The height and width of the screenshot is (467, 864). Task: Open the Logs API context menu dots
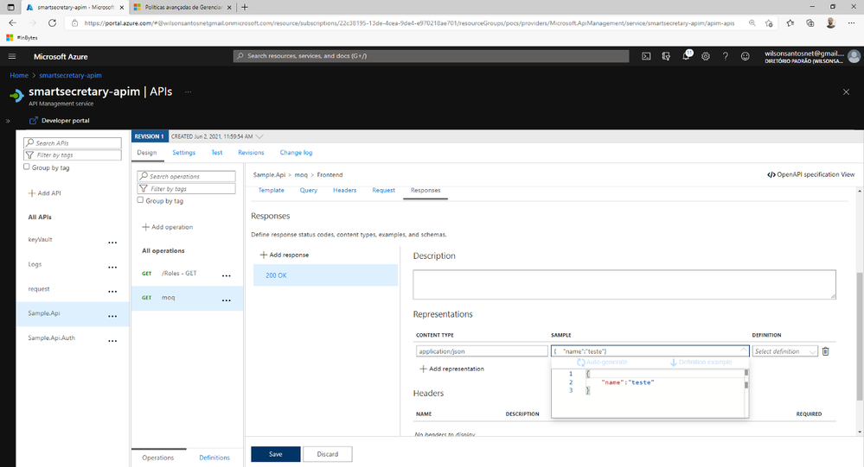point(112,268)
